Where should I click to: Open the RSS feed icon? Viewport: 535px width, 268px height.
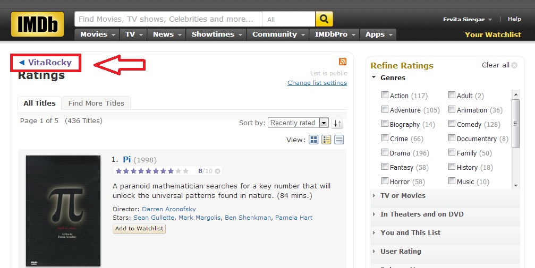(343, 62)
